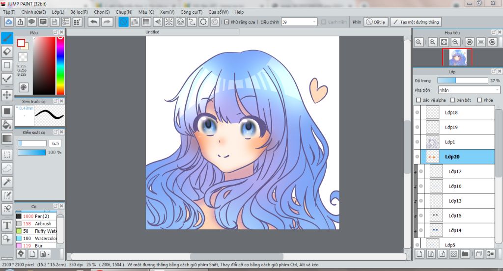Image resolution: width=503 pixels, height=271 pixels.
Task: Select the Magic Wand tool
Action: pos(7,182)
